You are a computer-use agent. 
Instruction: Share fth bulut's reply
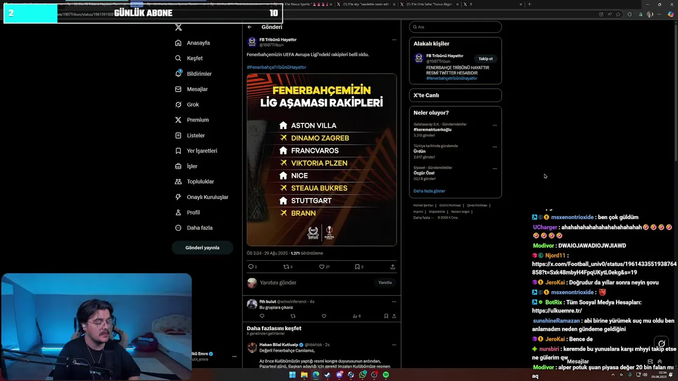click(394, 316)
